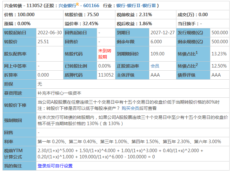233x173 pixels.
Task: Select the 担保 value 无
Action: pos(40,84)
